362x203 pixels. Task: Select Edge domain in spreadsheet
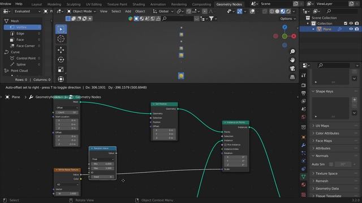coord(23,33)
